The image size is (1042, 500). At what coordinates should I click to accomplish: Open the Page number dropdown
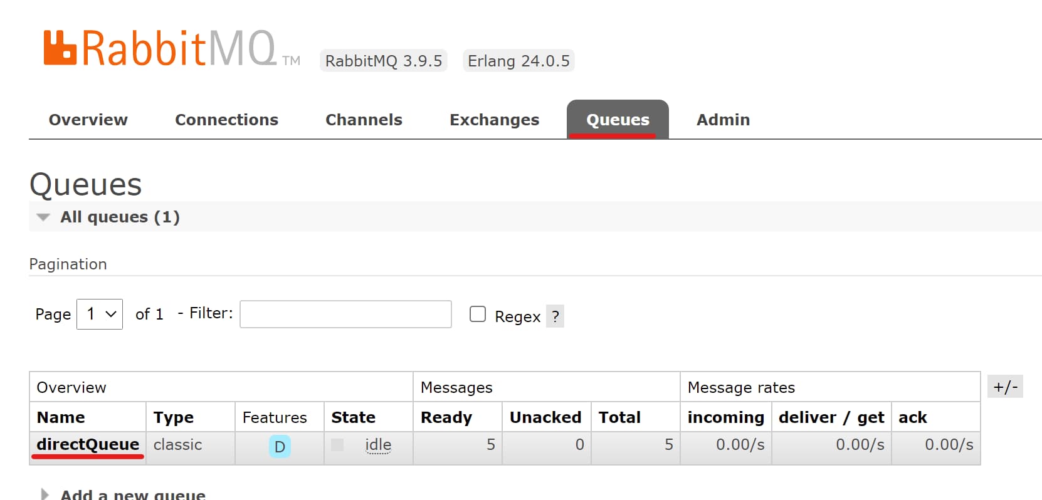(x=100, y=314)
